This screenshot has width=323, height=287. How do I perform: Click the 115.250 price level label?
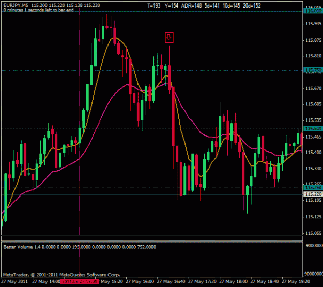[x=313, y=187]
